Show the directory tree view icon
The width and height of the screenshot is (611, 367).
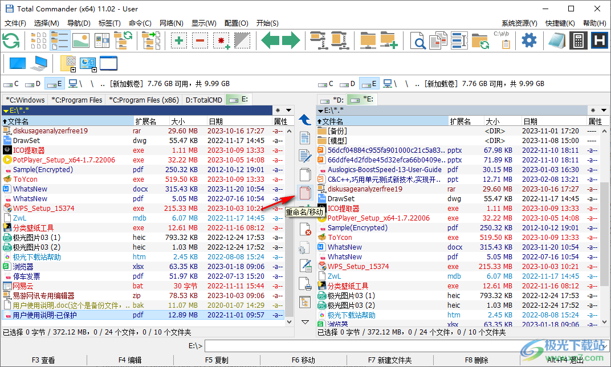click(123, 40)
